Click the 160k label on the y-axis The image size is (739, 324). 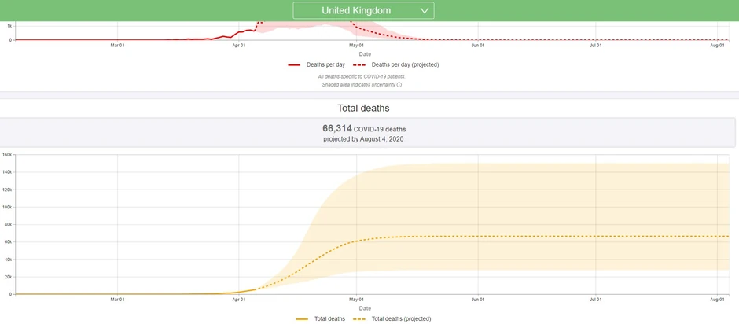point(7,155)
